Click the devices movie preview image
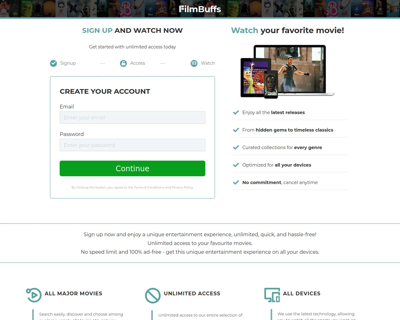The image size is (400, 320). point(287,72)
